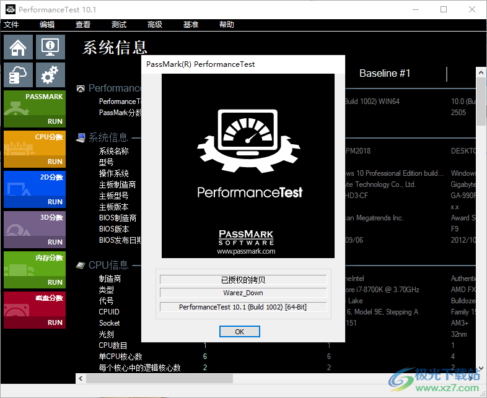Click the www.passmark.com text in splash
This screenshot has height=398, width=487.
[x=246, y=251]
